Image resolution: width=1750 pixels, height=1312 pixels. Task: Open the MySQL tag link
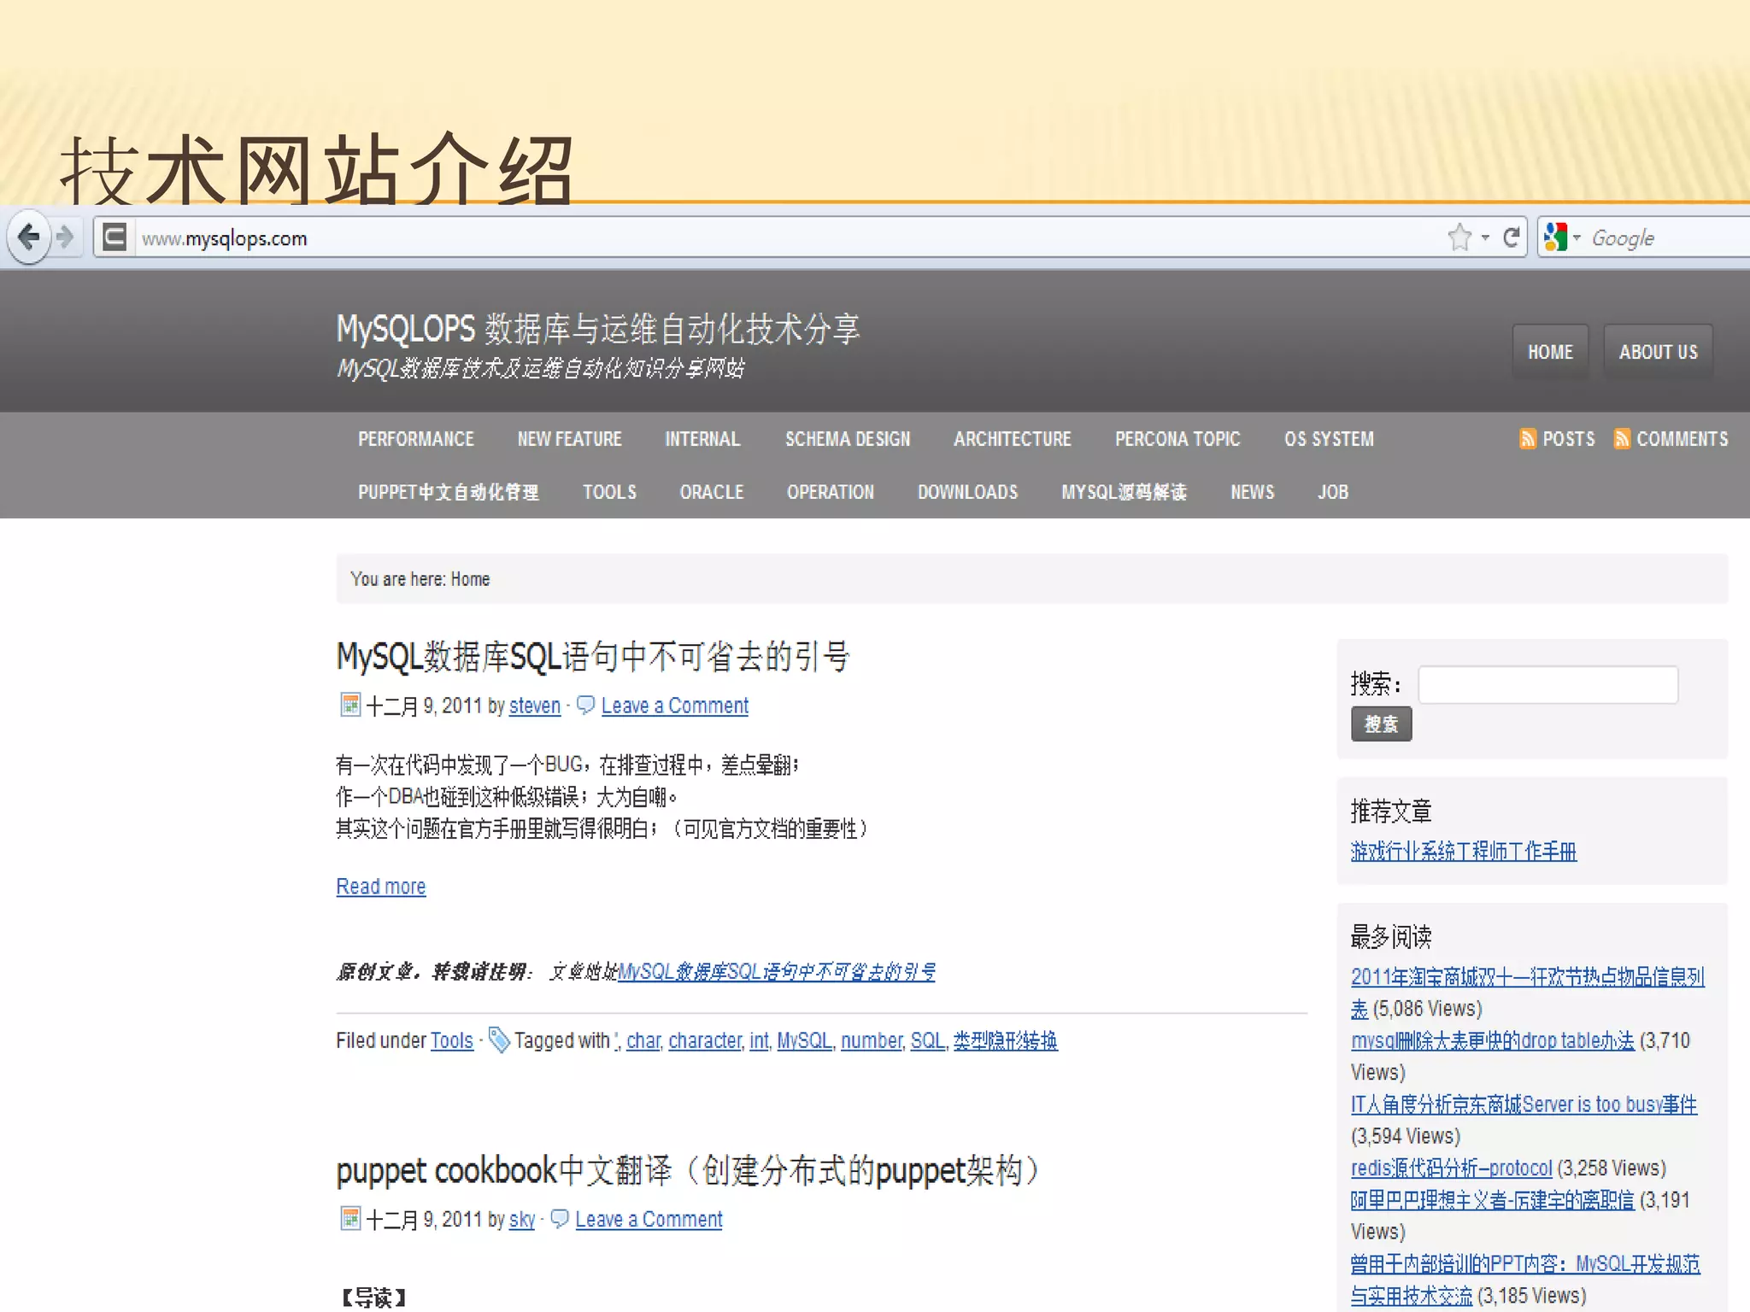coord(804,1040)
